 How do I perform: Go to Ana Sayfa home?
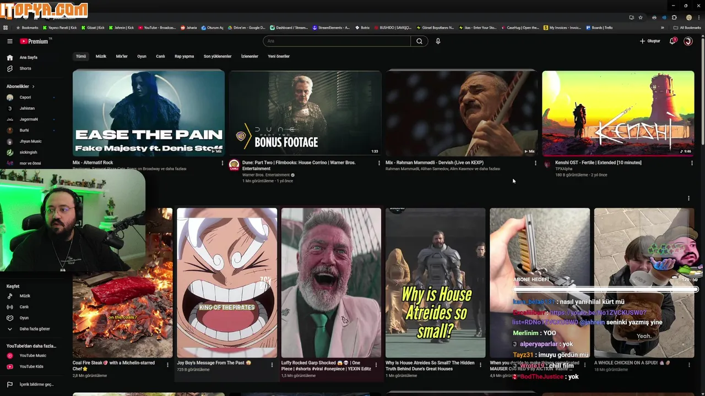point(29,57)
